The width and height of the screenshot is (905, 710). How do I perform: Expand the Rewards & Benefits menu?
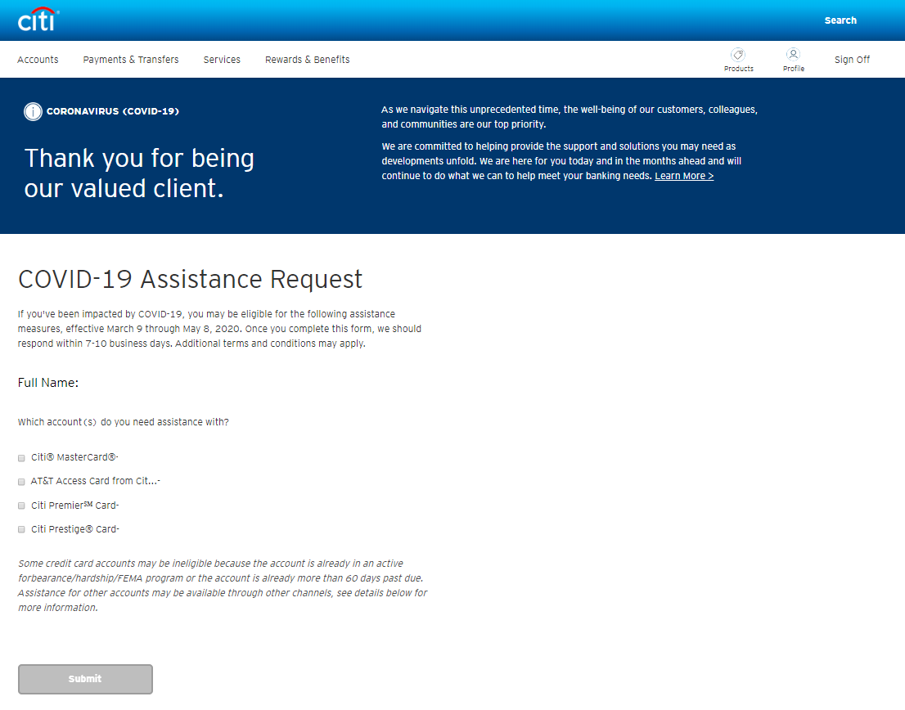(x=307, y=60)
